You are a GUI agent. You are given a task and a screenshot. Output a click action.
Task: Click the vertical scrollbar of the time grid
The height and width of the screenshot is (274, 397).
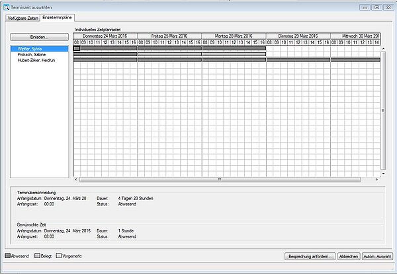[x=383, y=110]
